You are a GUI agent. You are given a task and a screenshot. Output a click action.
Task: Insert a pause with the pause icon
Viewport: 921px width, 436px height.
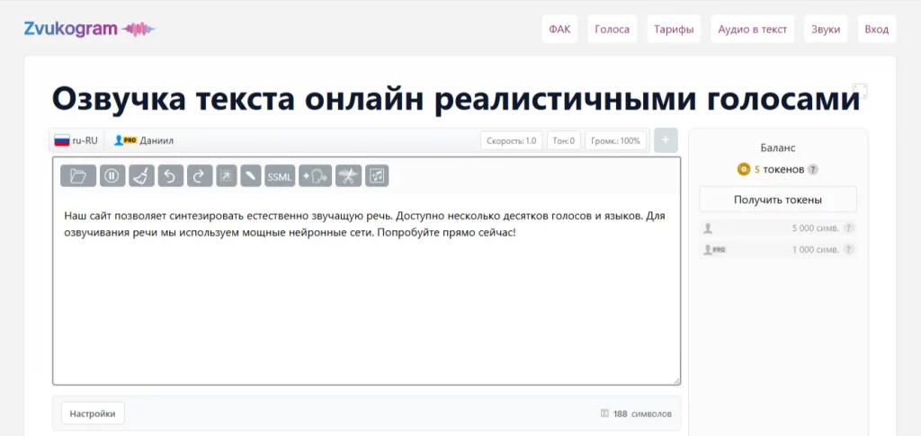tap(112, 175)
